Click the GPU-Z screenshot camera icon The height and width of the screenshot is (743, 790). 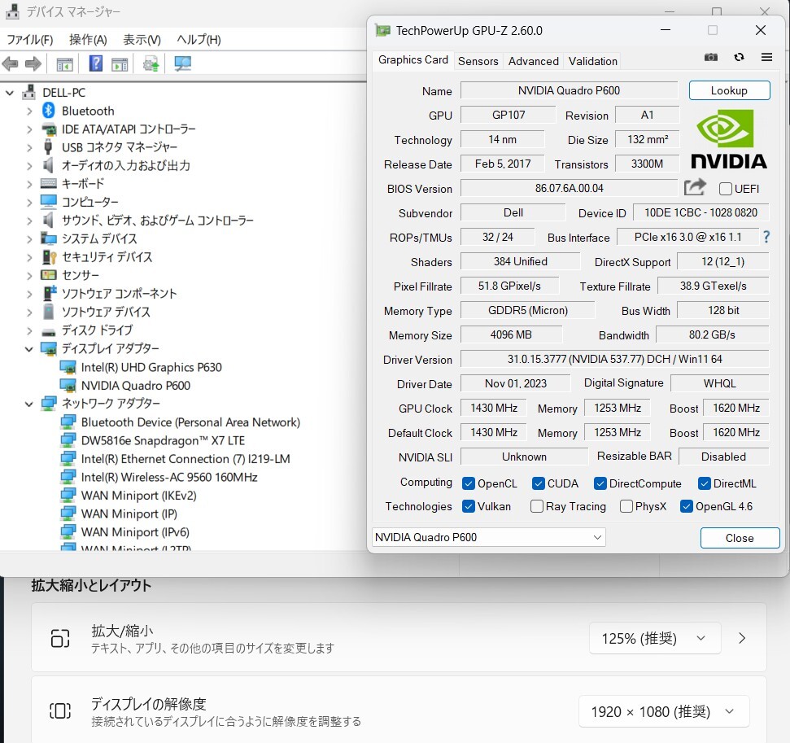710,57
